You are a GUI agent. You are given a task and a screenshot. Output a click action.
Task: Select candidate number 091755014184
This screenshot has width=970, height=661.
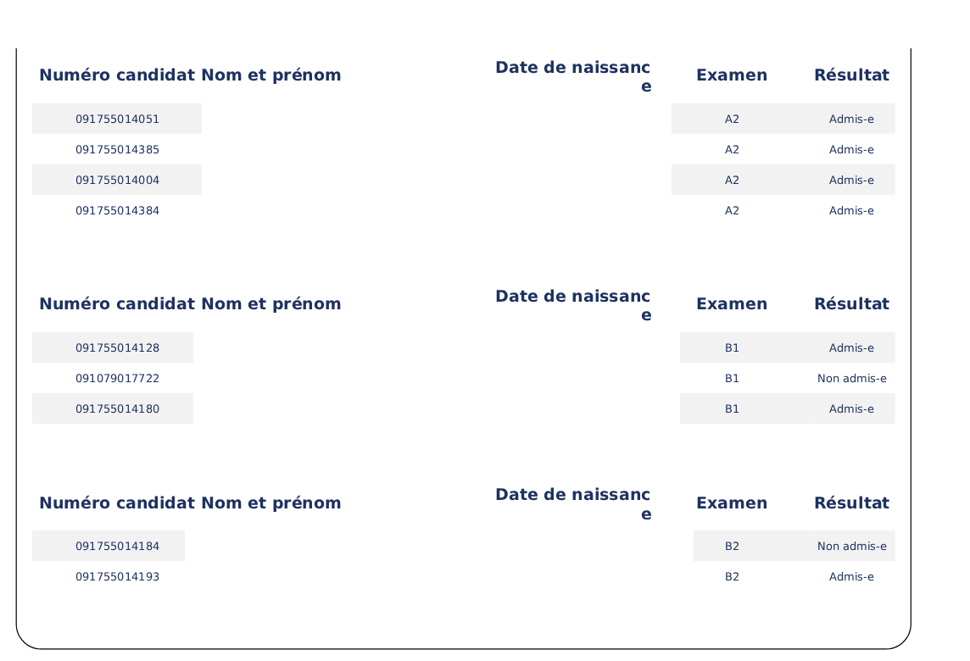pyautogui.click(x=117, y=547)
